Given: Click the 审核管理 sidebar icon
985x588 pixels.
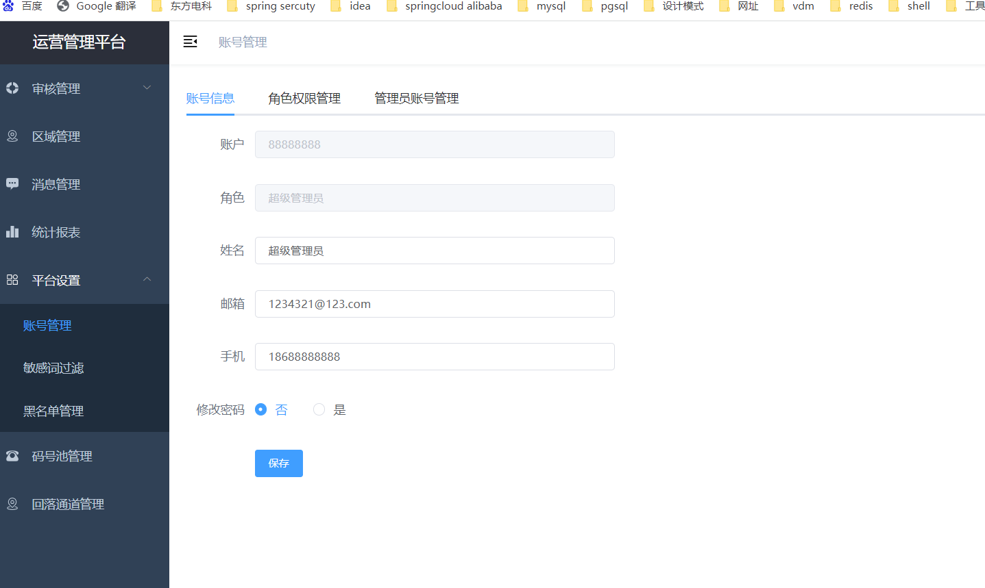Looking at the screenshot, I should [12, 88].
